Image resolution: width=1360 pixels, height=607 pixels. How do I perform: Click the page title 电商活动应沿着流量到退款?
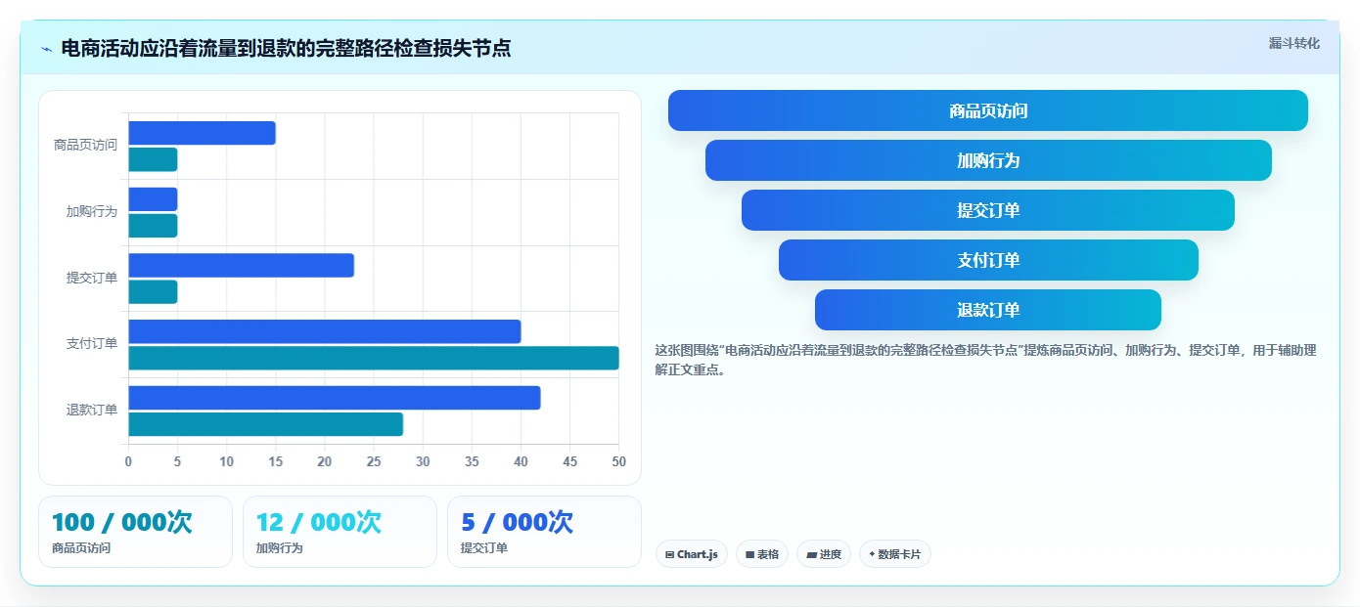[x=286, y=48]
